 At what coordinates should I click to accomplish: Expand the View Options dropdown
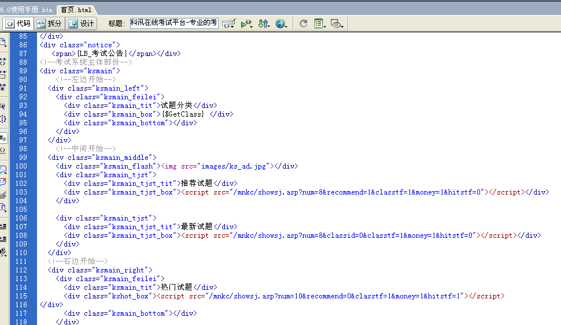319,24
